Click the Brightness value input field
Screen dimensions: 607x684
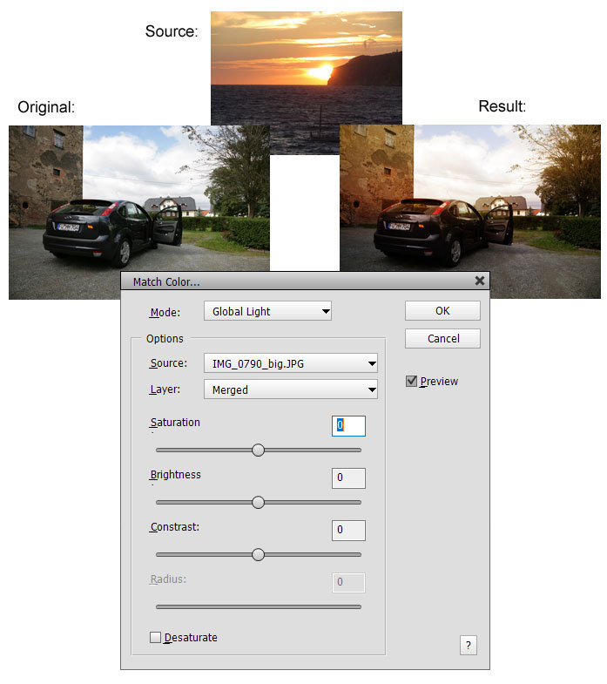(348, 477)
